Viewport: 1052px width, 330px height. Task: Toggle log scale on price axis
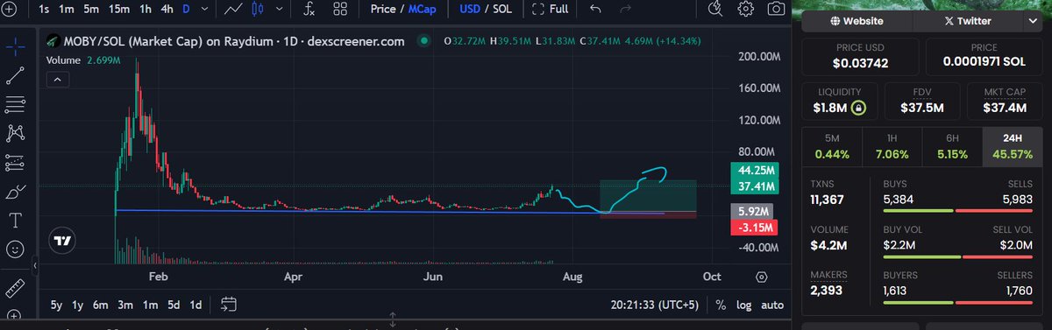743,305
